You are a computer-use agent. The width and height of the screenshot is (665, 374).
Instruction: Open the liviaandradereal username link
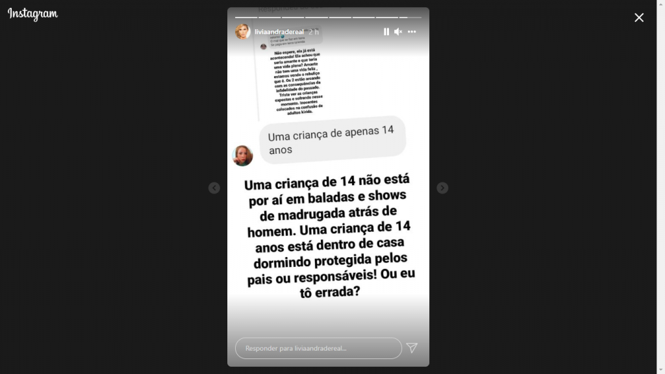(x=279, y=32)
